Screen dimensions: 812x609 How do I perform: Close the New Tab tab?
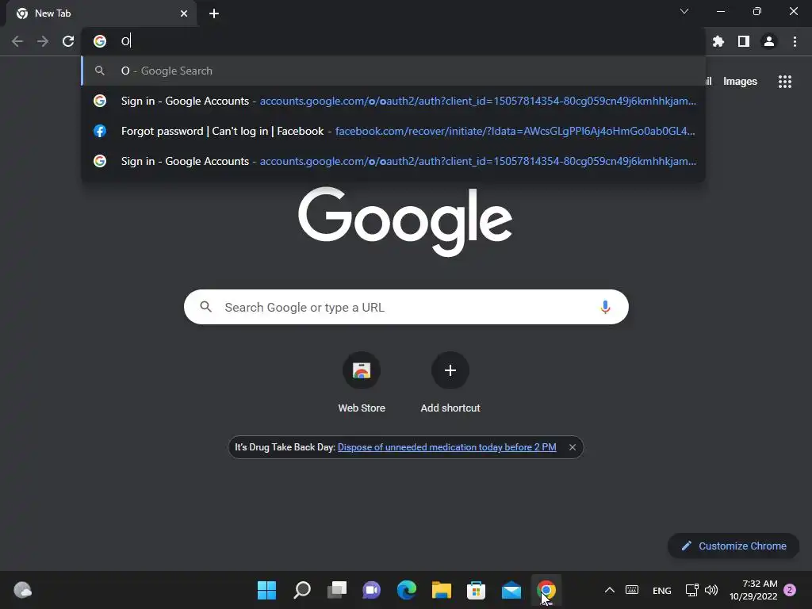point(184,13)
